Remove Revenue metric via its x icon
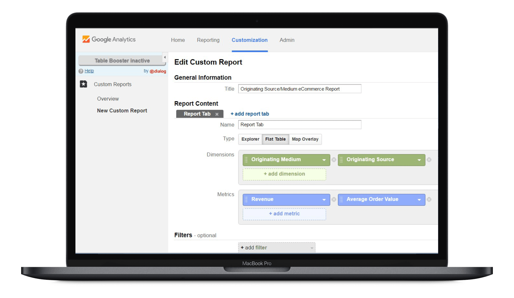The width and height of the screenshot is (514, 298). tap(334, 199)
